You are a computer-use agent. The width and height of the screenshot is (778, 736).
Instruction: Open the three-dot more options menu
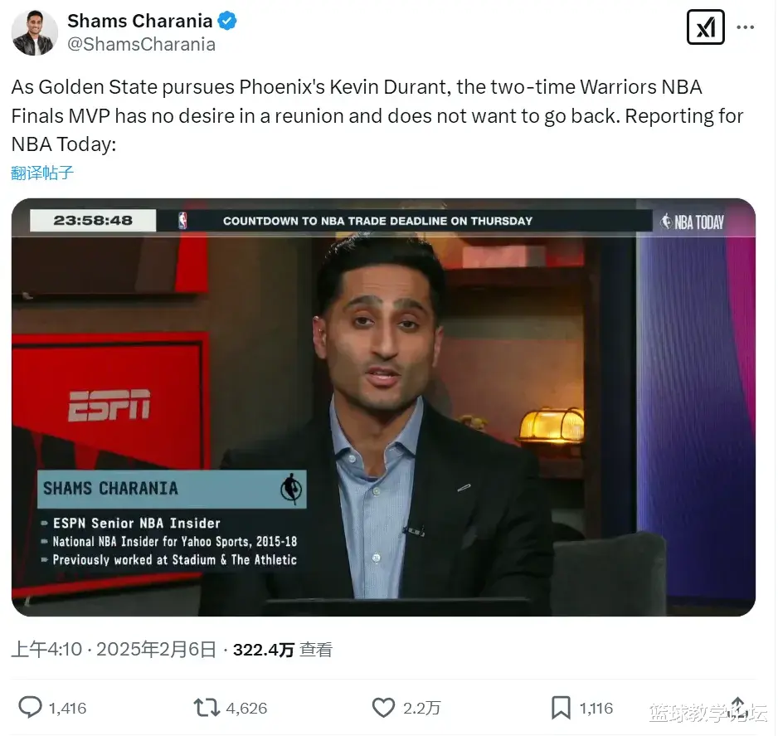(x=746, y=27)
